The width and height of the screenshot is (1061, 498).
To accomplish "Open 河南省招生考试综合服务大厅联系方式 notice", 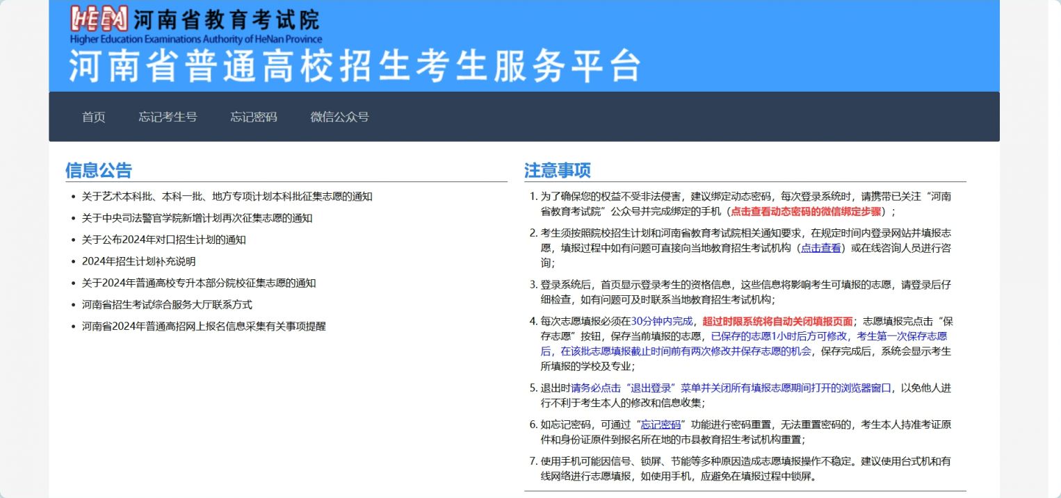I will point(167,304).
